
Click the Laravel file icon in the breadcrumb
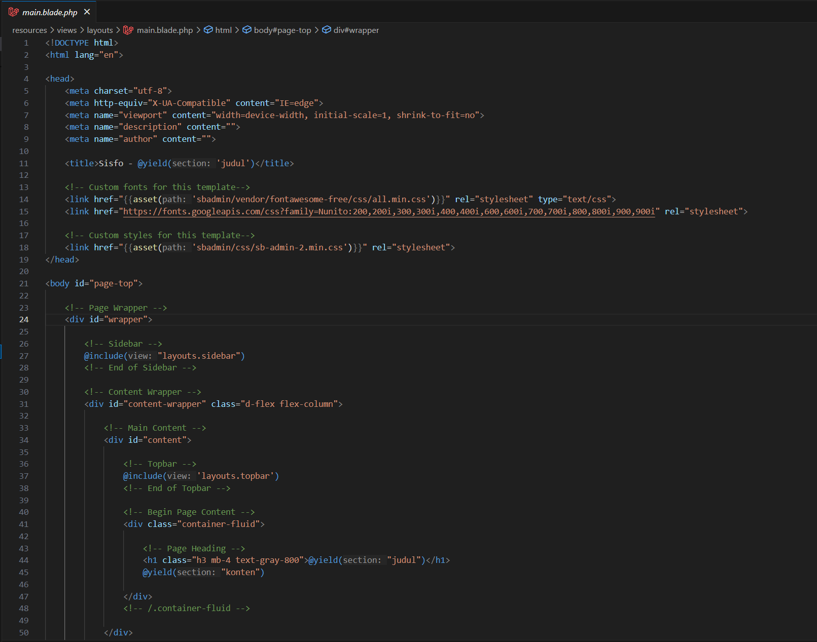click(129, 30)
